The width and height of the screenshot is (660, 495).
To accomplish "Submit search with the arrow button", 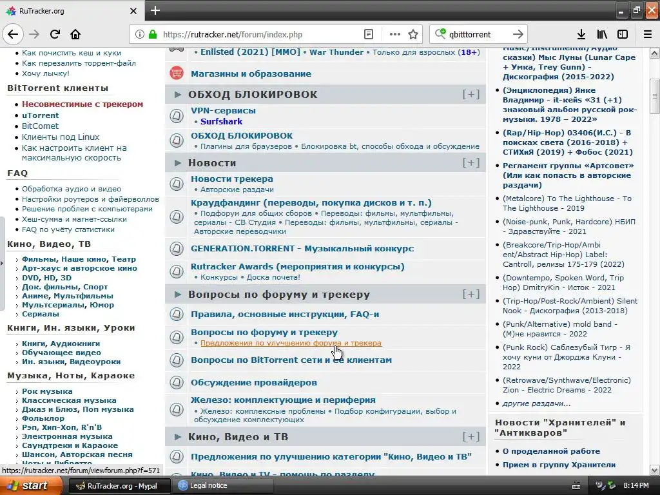I will (x=518, y=34).
